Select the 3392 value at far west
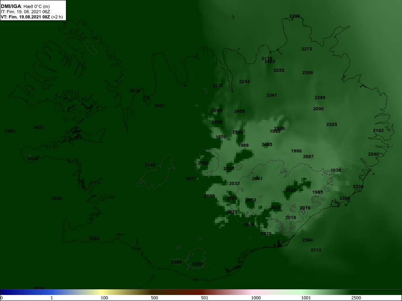The image size is (402, 301). coord(10,131)
